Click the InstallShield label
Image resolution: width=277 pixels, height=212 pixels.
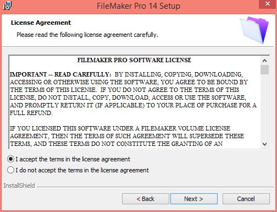19,186
